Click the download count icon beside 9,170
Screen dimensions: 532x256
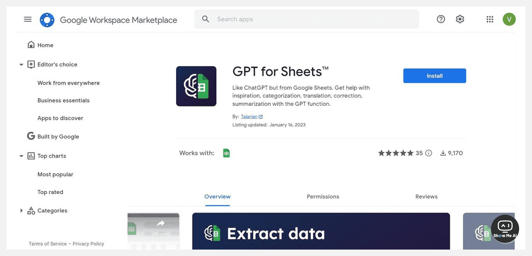pyautogui.click(x=443, y=153)
